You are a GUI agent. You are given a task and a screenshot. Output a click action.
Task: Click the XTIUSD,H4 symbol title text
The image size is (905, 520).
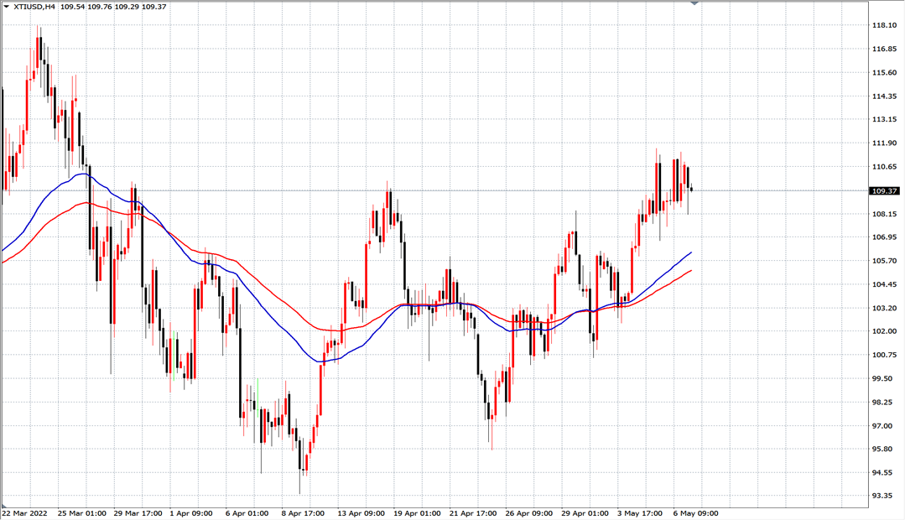34,7
